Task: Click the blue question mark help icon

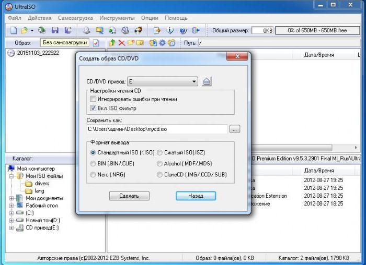Action: pos(183,30)
